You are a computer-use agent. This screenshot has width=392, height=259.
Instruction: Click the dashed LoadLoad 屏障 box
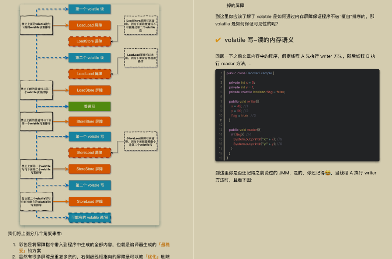pyautogui.click(x=89, y=74)
